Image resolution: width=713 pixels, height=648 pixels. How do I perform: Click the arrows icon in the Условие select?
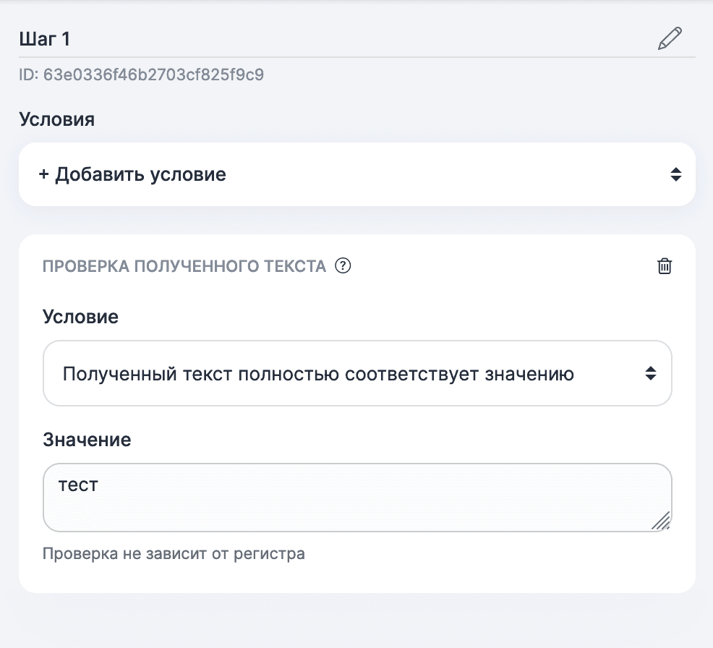coord(651,373)
